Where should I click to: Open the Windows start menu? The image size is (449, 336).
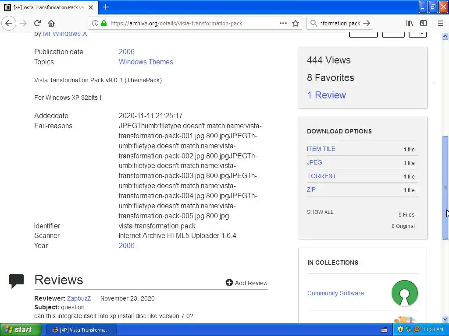(21, 330)
